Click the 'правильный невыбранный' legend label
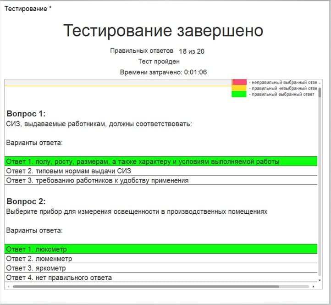Image resolution: width=331 pixels, height=305 pixels. [x=284, y=88]
